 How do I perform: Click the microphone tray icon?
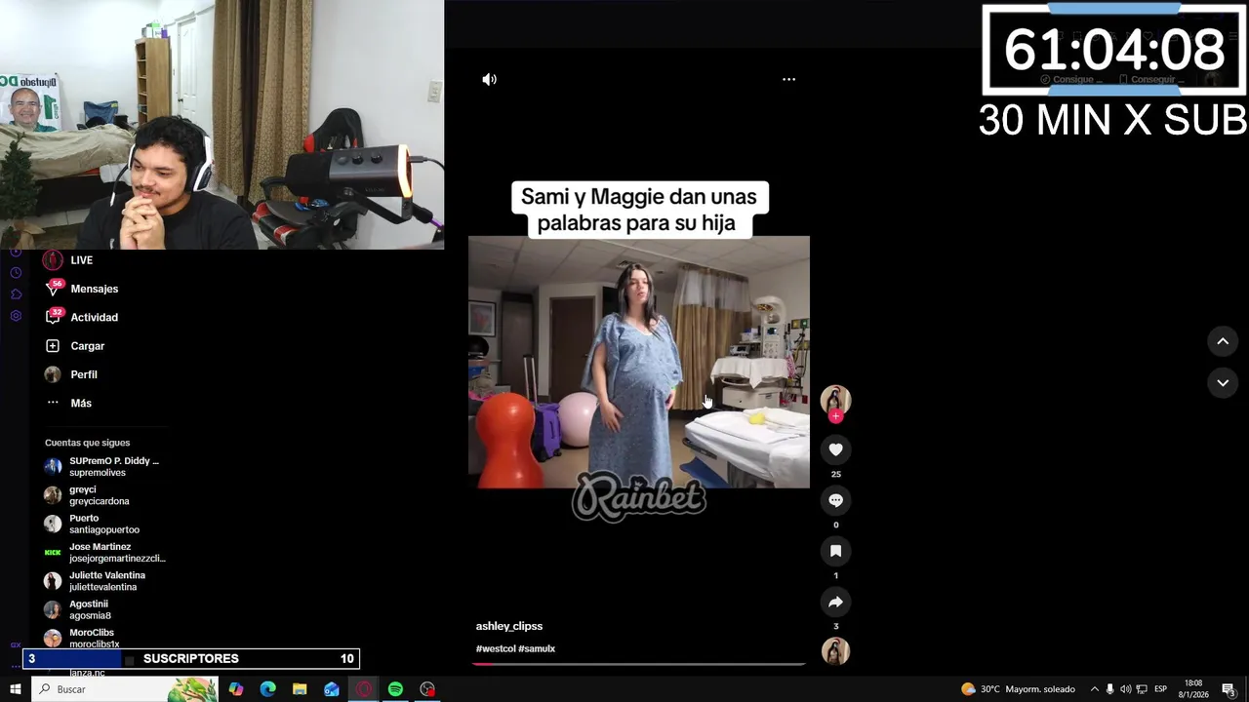(x=1109, y=689)
